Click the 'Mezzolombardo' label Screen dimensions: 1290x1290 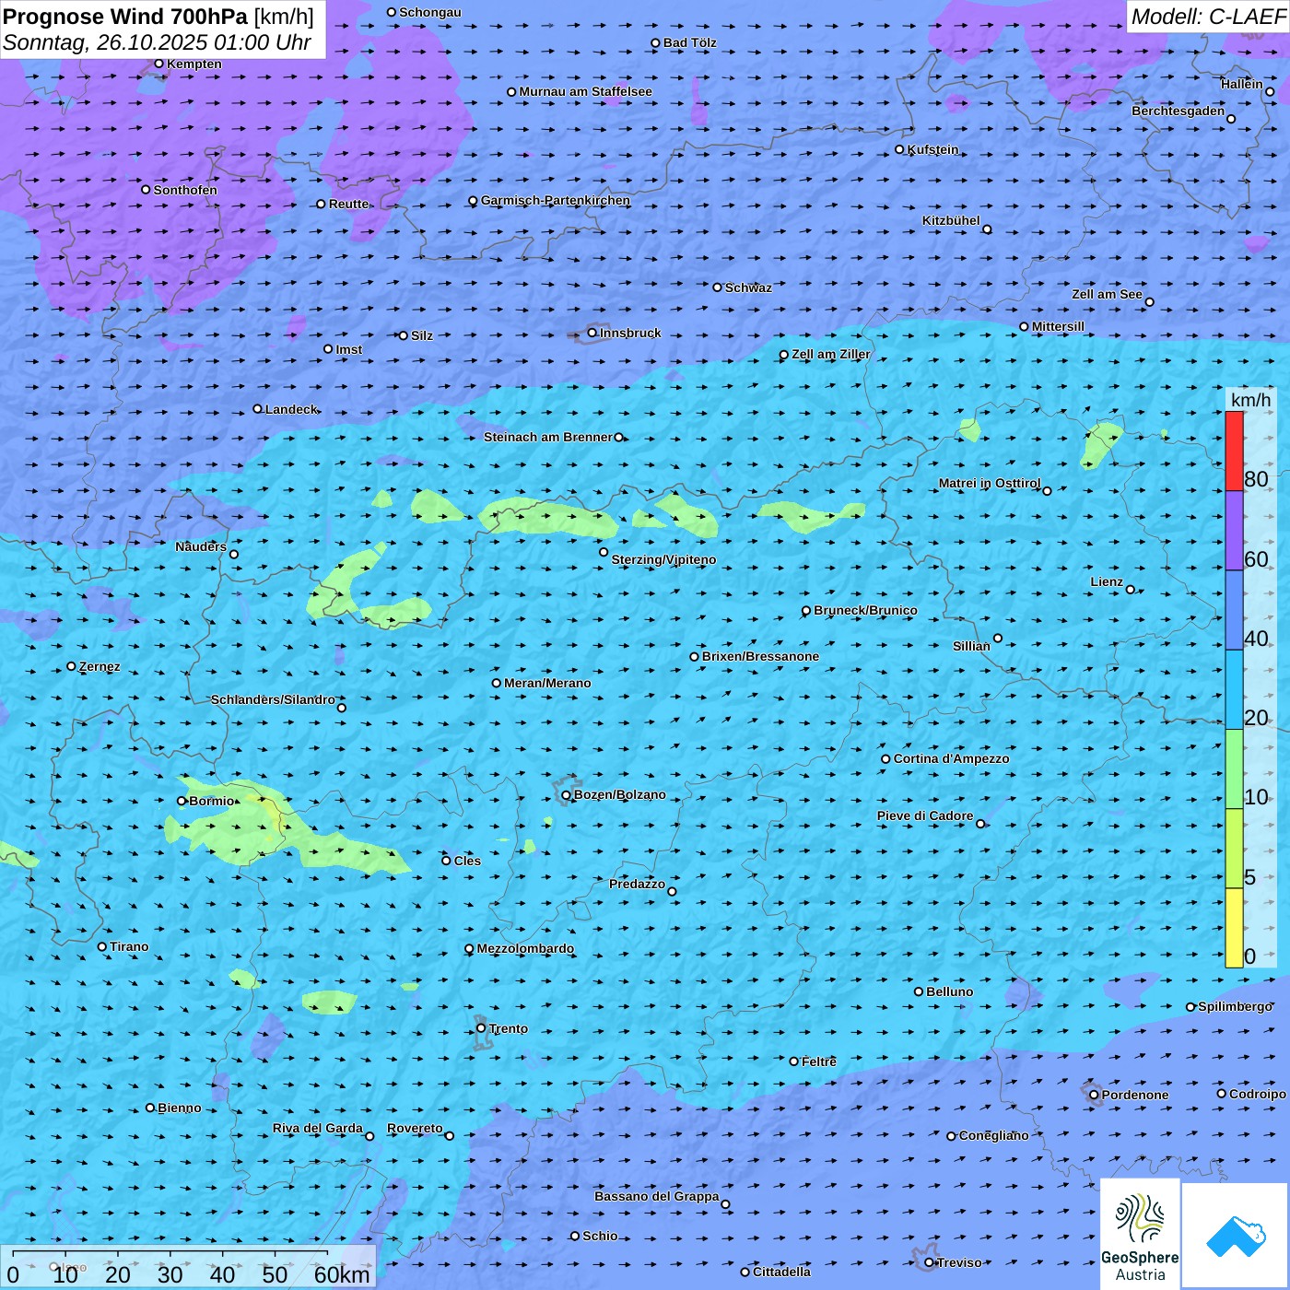525,948
